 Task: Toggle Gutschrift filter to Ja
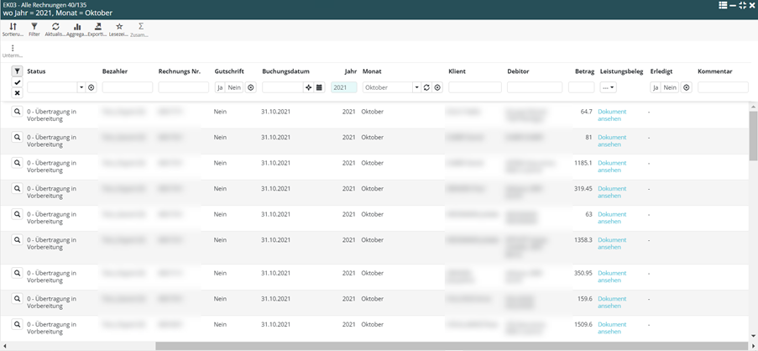click(x=220, y=87)
